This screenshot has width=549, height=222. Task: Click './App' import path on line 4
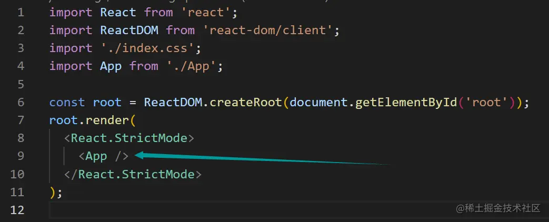(x=191, y=66)
